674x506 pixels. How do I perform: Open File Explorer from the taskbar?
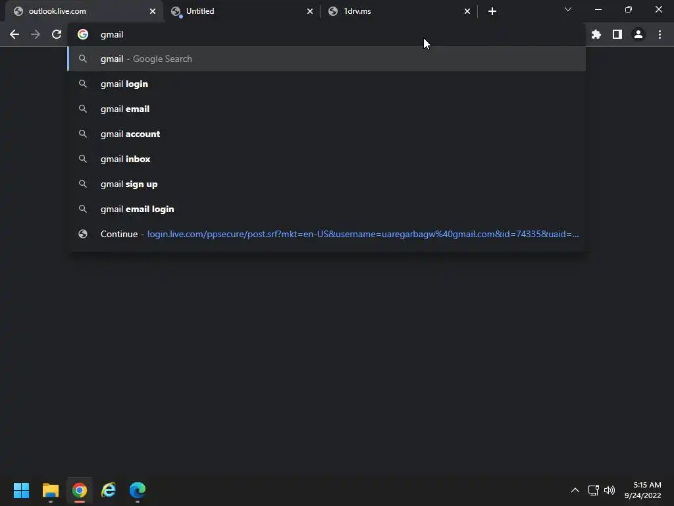point(50,490)
